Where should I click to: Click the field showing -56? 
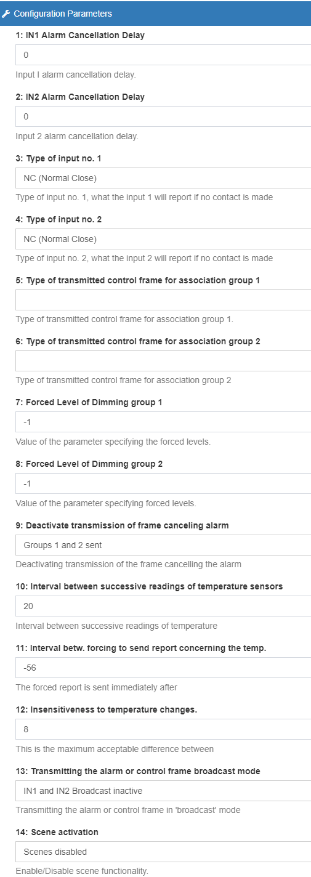pyautogui.click(x=163, y=668)
